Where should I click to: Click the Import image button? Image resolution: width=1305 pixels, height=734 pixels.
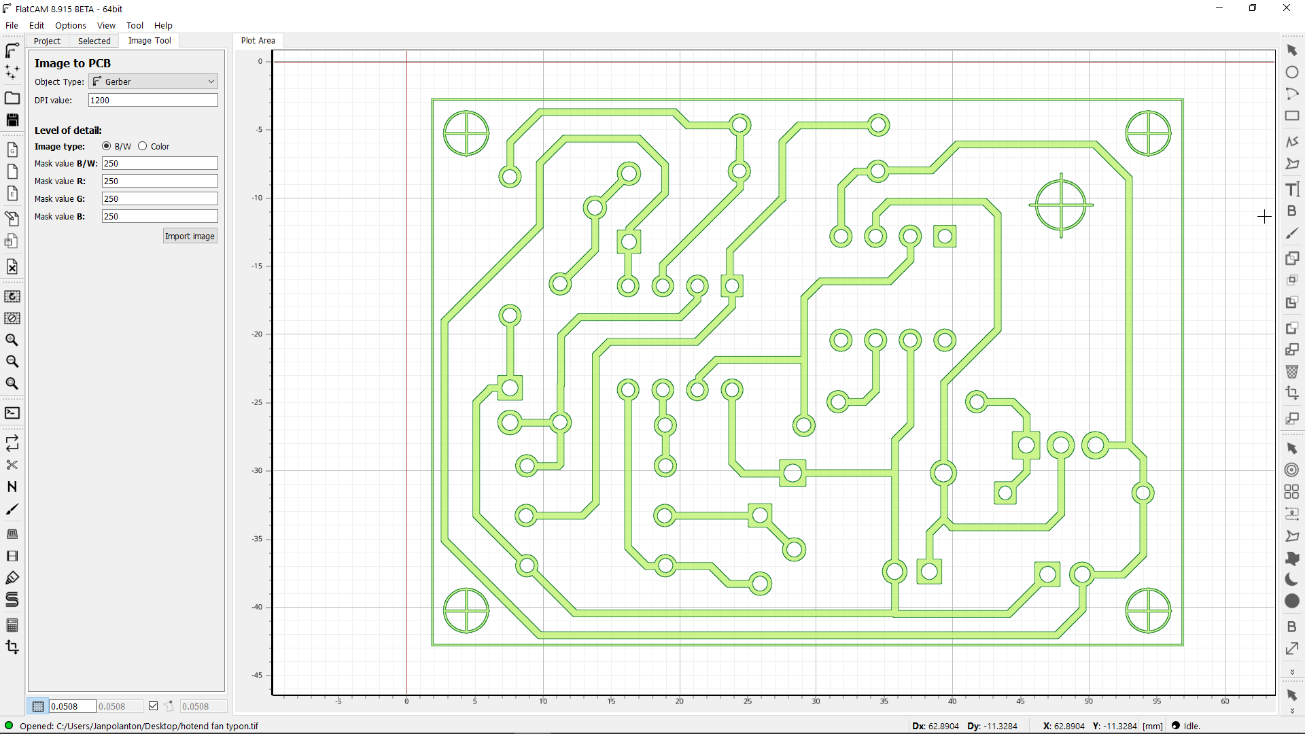coord(190,236)
